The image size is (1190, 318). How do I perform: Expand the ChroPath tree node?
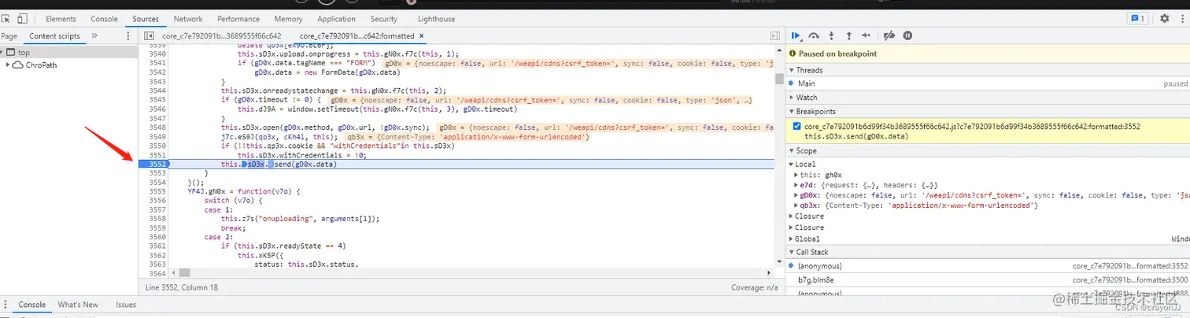click(9, 65)
